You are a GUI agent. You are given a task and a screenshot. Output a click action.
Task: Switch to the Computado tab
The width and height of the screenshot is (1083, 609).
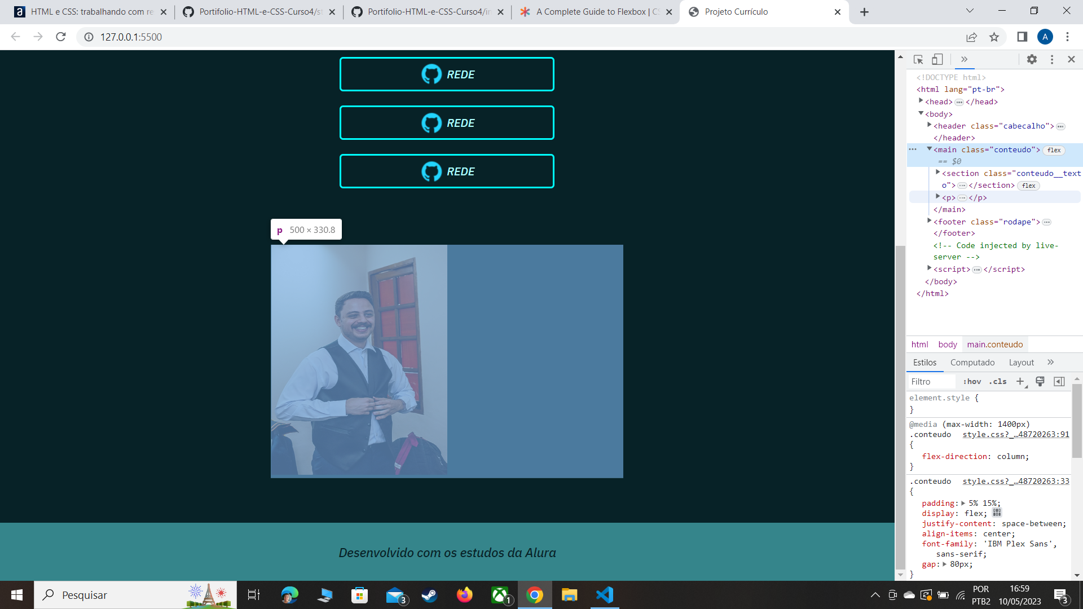click(x=972, y=363)
